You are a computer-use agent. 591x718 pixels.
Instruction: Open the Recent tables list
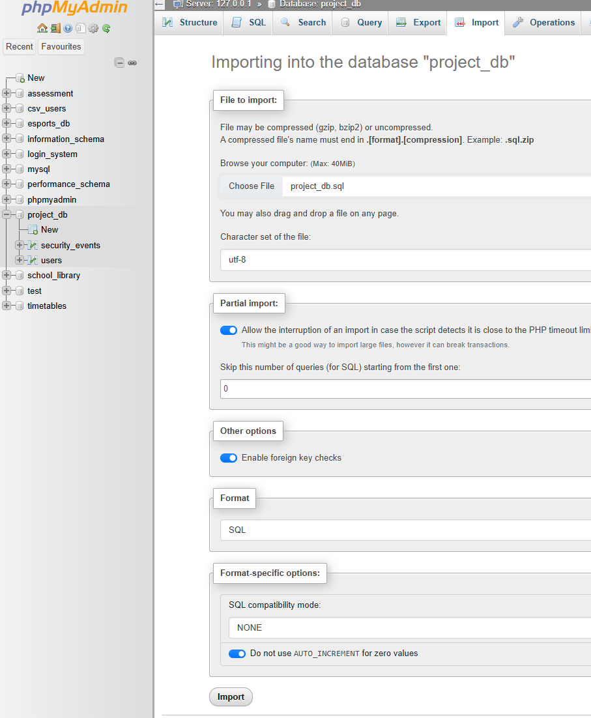point(20,47)
